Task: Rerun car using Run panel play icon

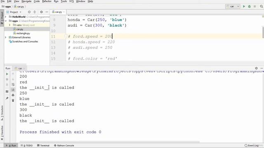Action: pyautogui.click(x=7, y=74)
